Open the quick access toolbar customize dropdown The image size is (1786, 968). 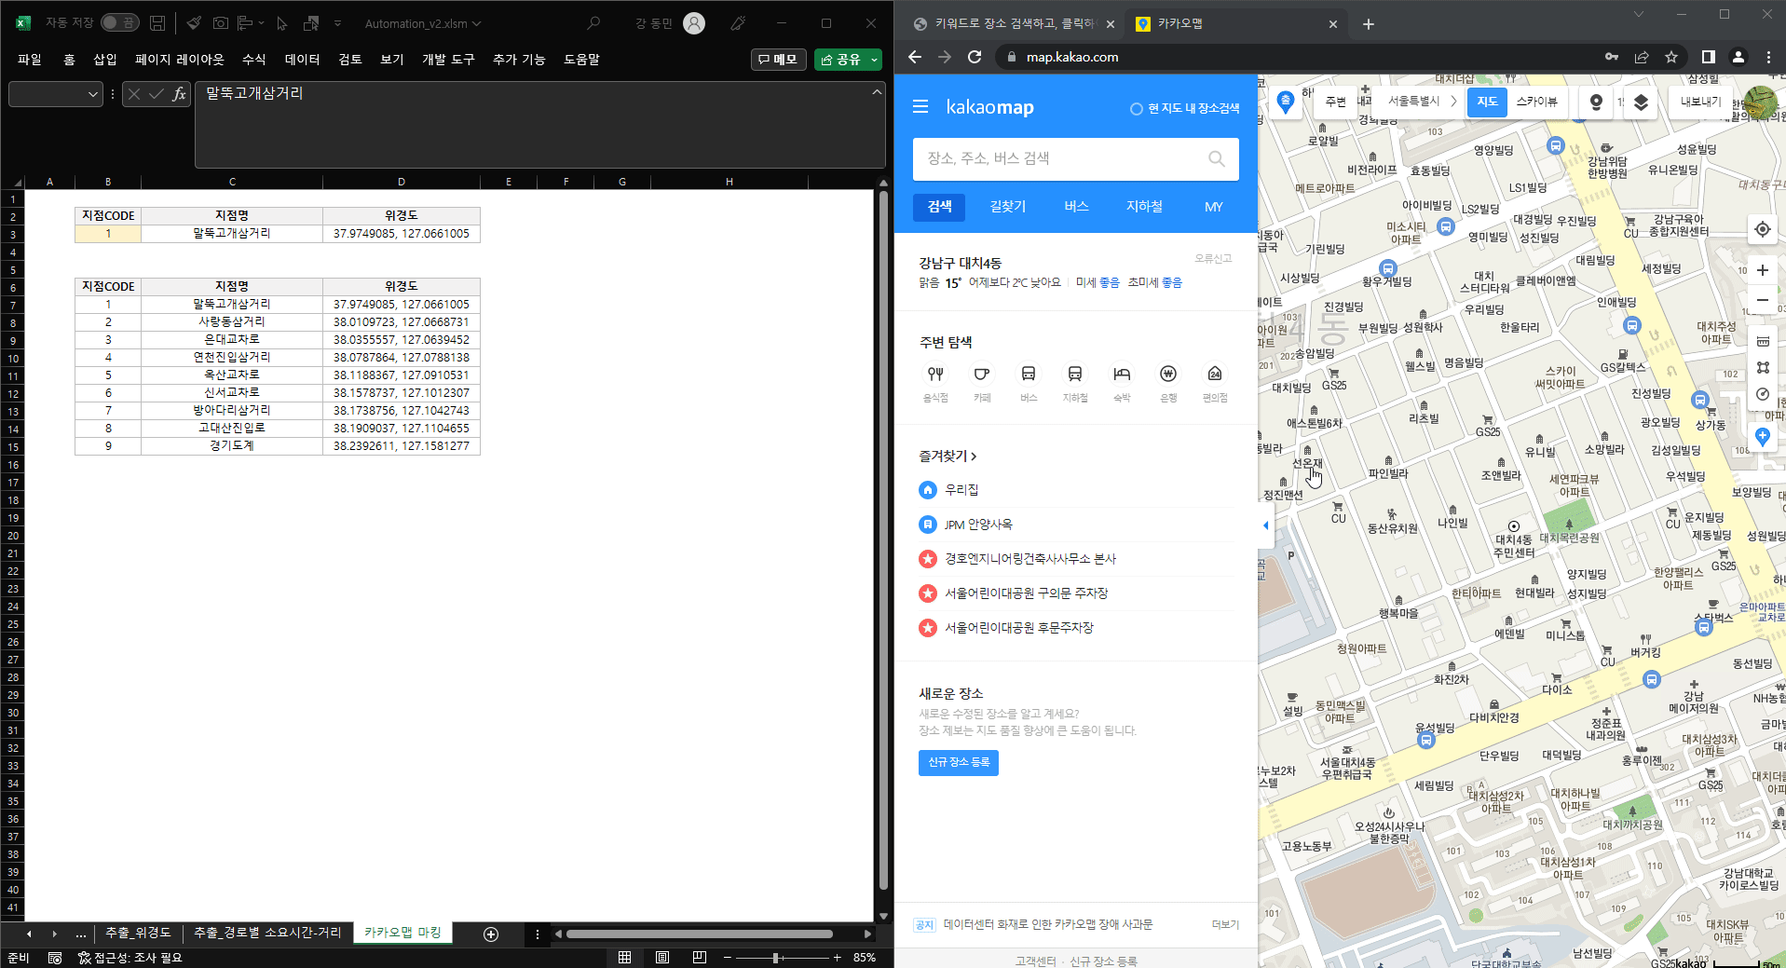click(x=337, y=23)
